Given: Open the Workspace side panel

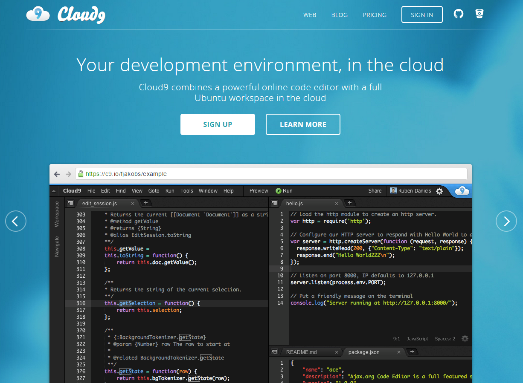Looking at the screenshot, I should point(57,214).
